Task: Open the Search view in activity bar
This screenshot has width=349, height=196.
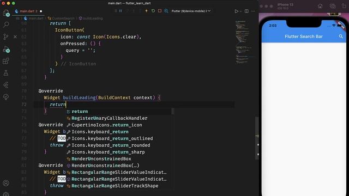Action: pyautogui.click(x=6, y=24)
